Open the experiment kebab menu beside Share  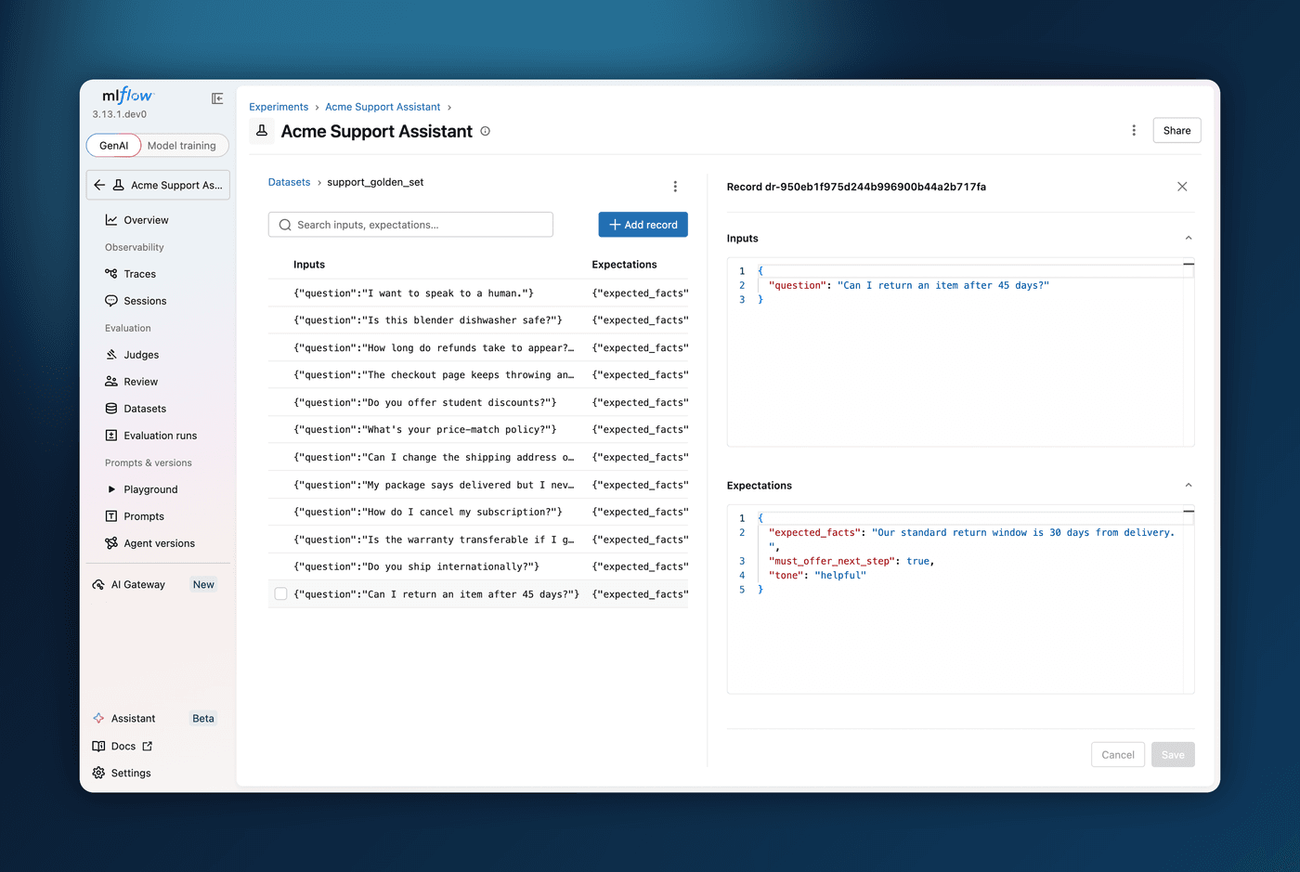tap(1134, 131)
